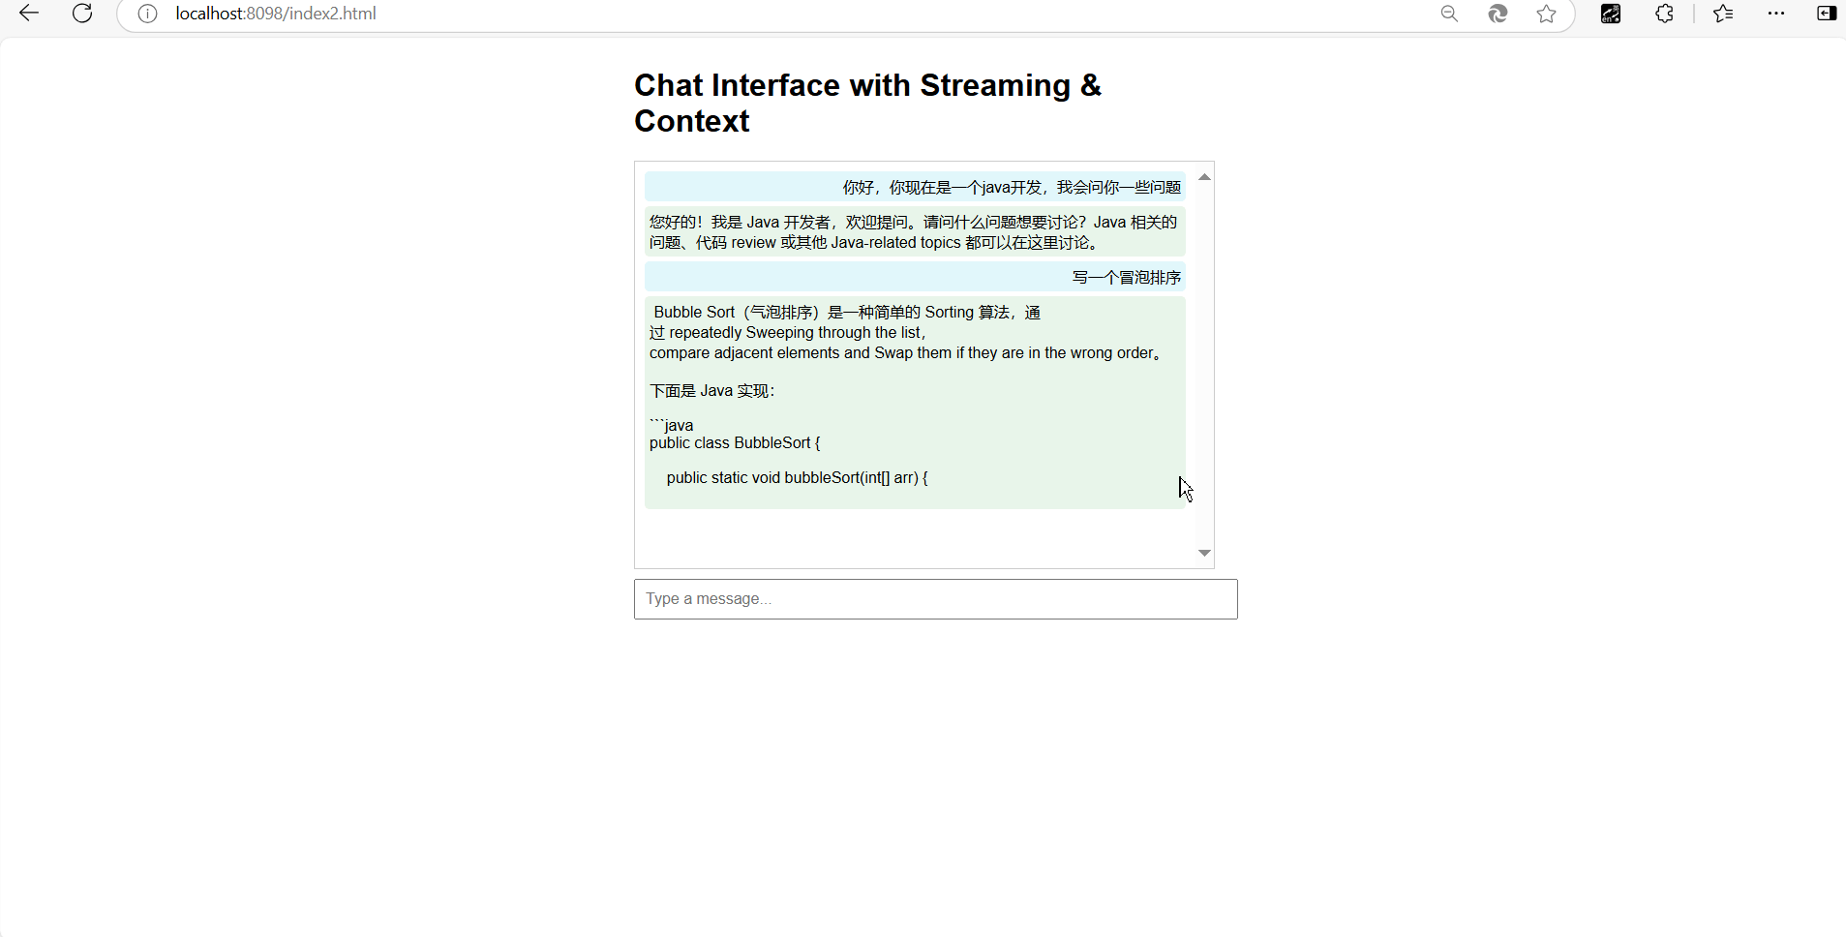Add this page to favorites with the star
Image resolution: width=1846 pixels, height=937 pixels.
pos(1547,14)
